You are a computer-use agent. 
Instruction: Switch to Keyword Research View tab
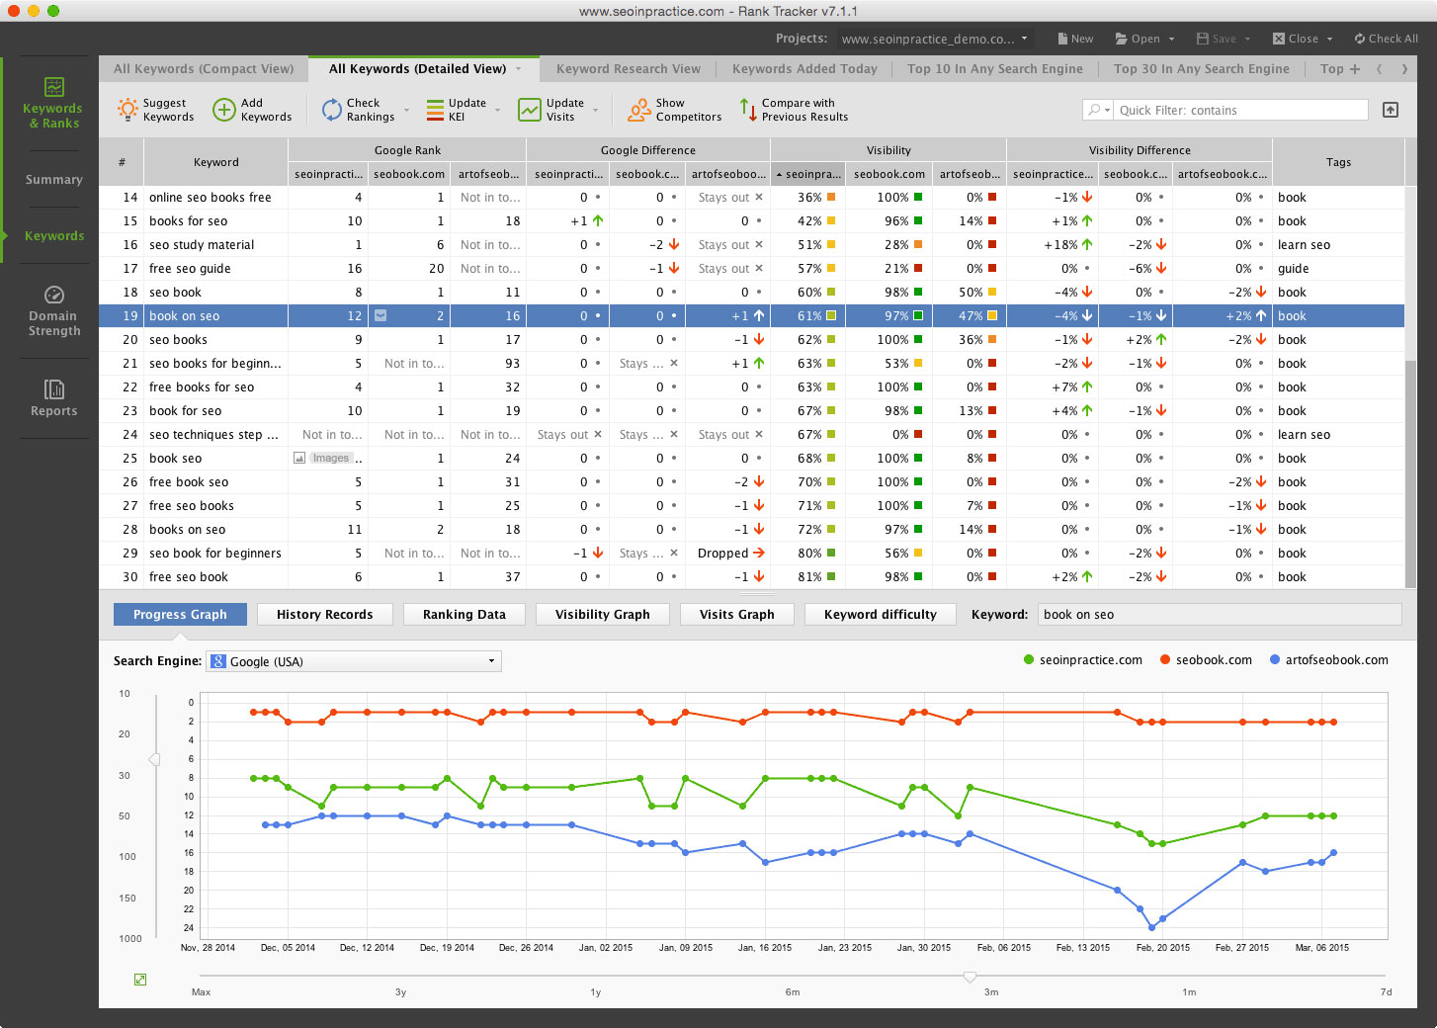click(628, 69)
